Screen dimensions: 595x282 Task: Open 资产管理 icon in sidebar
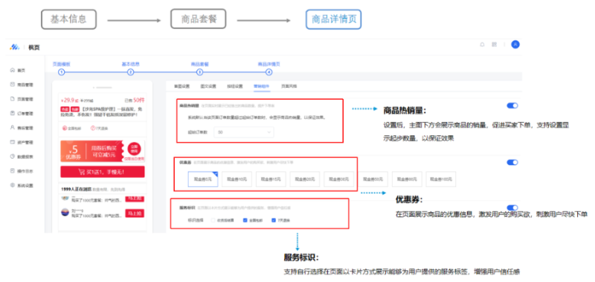pyautogui.click(x=13, y=142)
